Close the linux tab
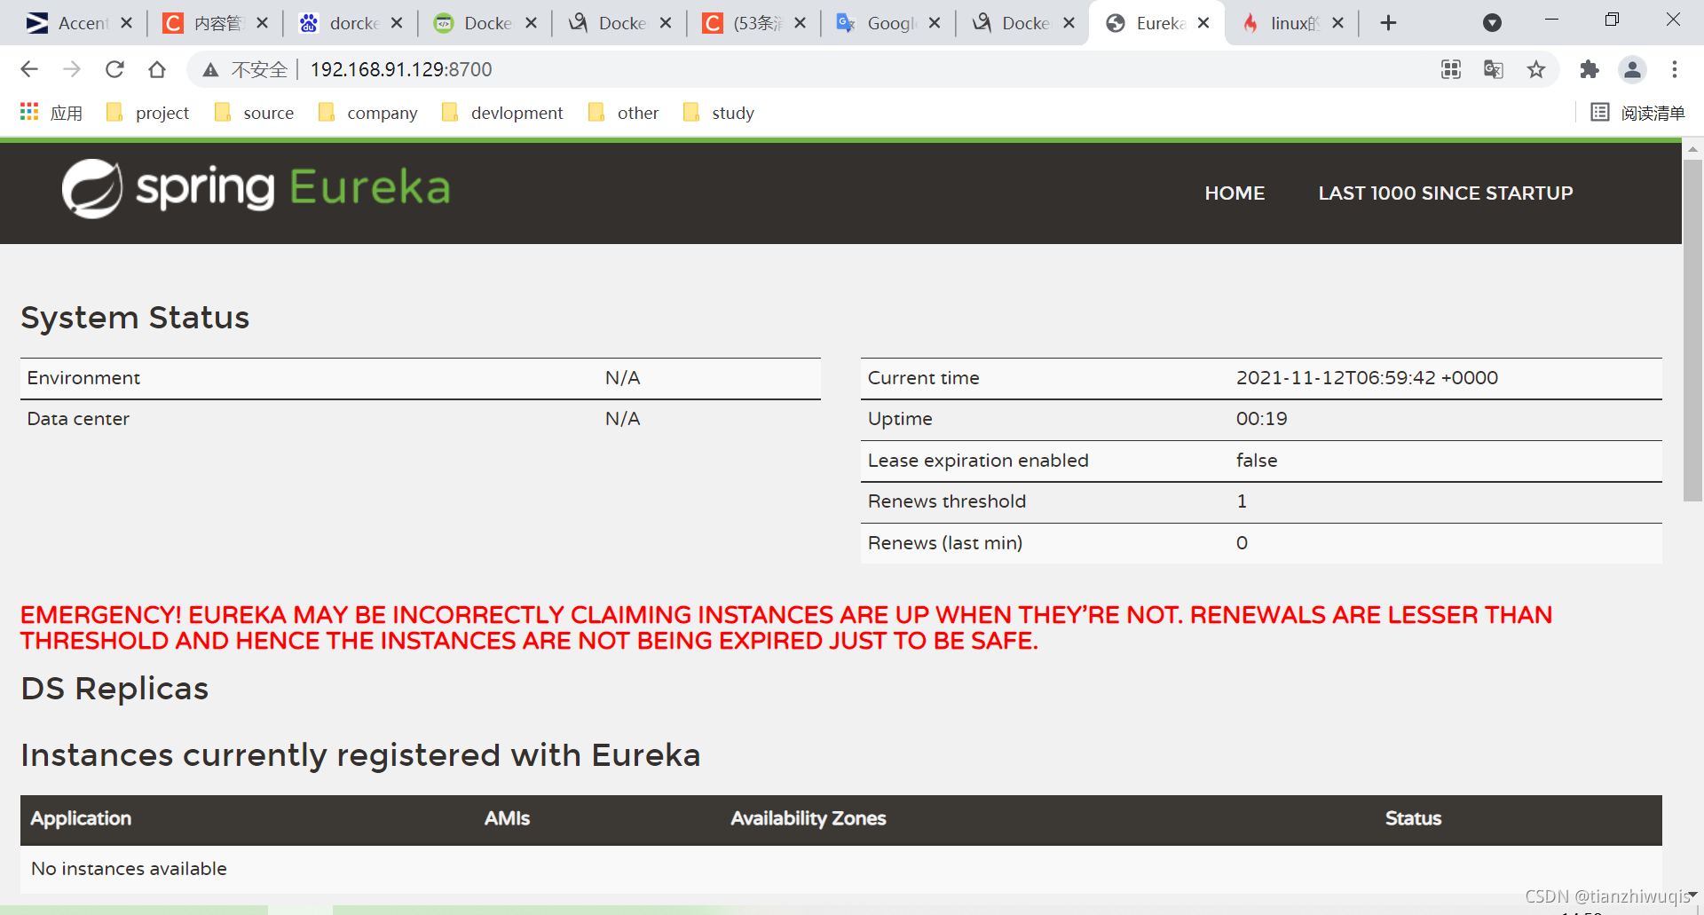 point(1338,23)
